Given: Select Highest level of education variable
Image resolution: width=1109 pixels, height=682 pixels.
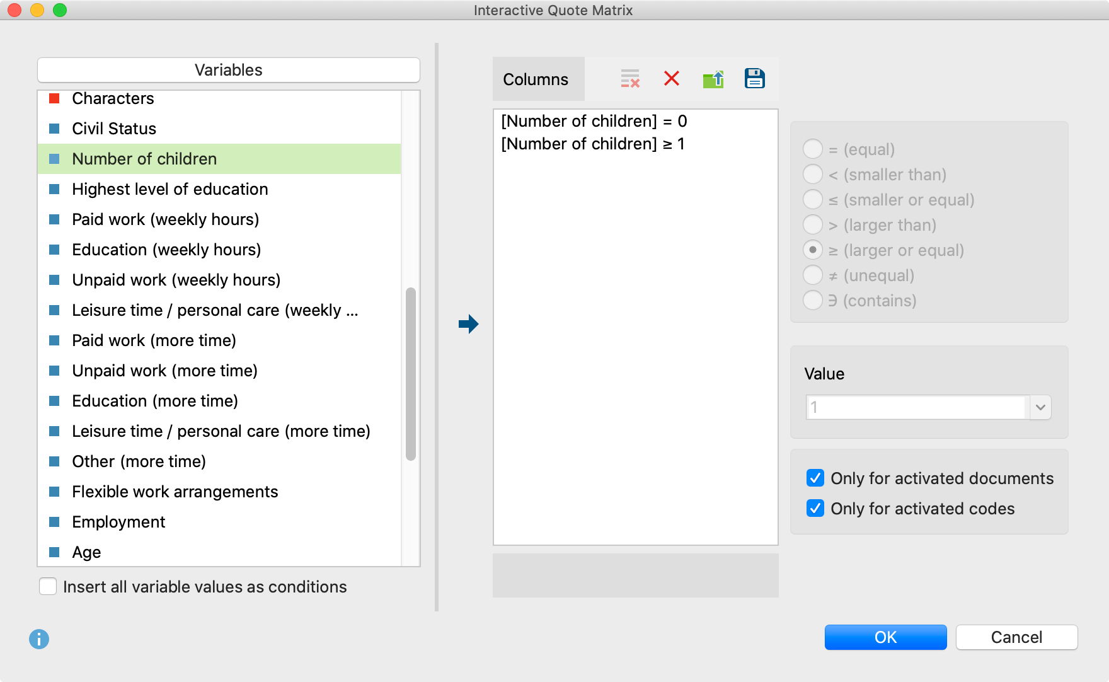Looking at the screenshot, I should point(219,189).
